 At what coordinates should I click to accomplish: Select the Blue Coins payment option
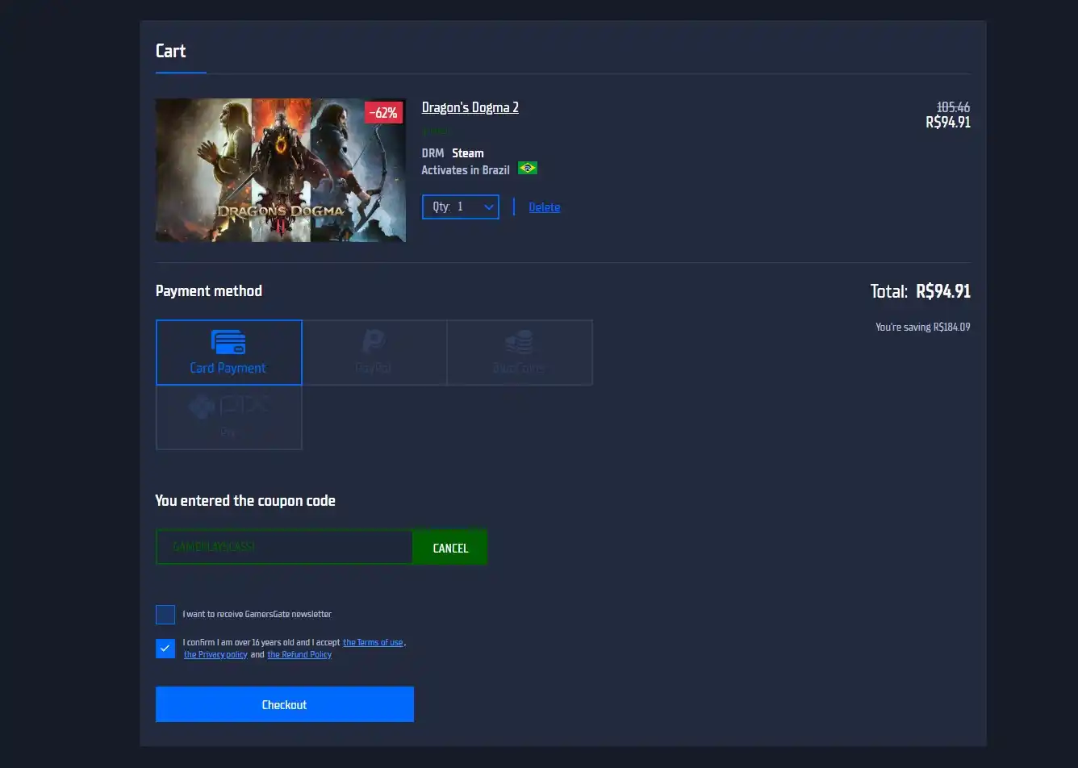coord(520,353)
